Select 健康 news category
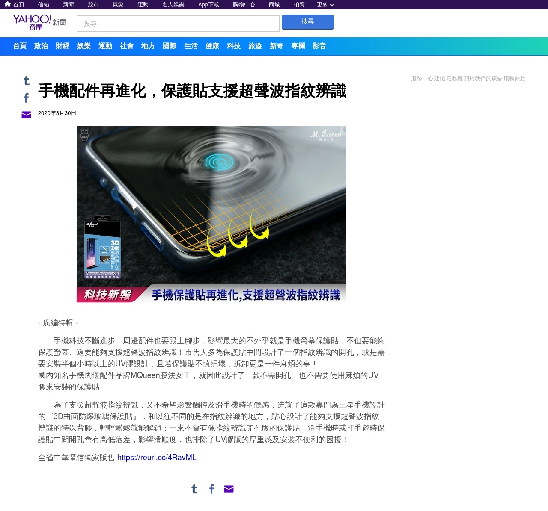548x511 pixels. tap(212, 46)
